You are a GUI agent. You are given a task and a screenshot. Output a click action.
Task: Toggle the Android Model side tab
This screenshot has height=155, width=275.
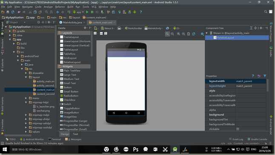pos(271,125)
